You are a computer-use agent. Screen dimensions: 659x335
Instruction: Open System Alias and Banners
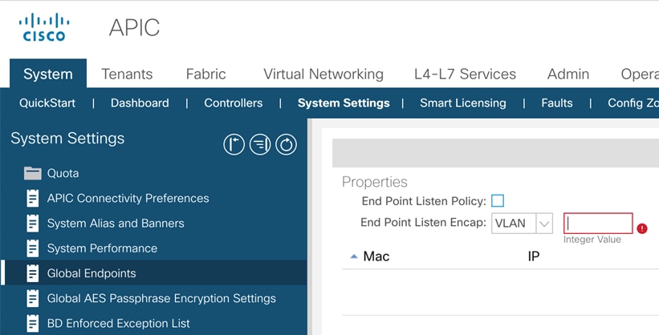pos(116,224)
